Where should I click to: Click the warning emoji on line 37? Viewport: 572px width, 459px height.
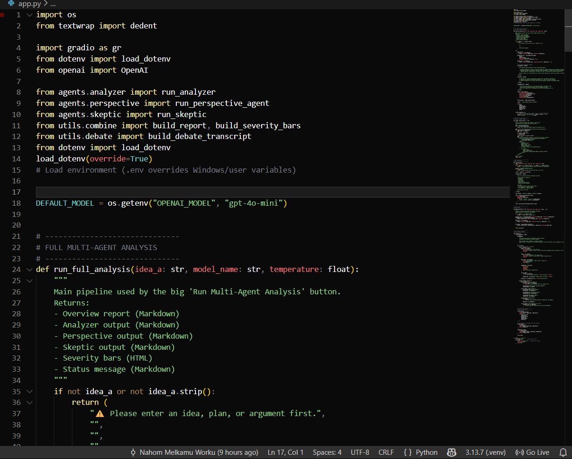(x=100, y=414)
